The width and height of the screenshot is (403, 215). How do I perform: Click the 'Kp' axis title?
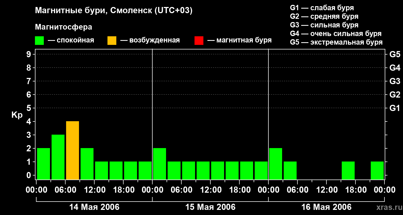pyautogui.click(x=17, y=115)
